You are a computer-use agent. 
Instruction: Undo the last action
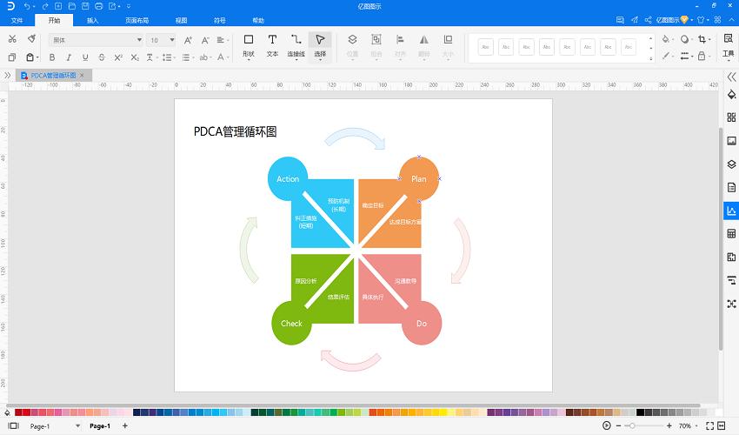[27, 6]
